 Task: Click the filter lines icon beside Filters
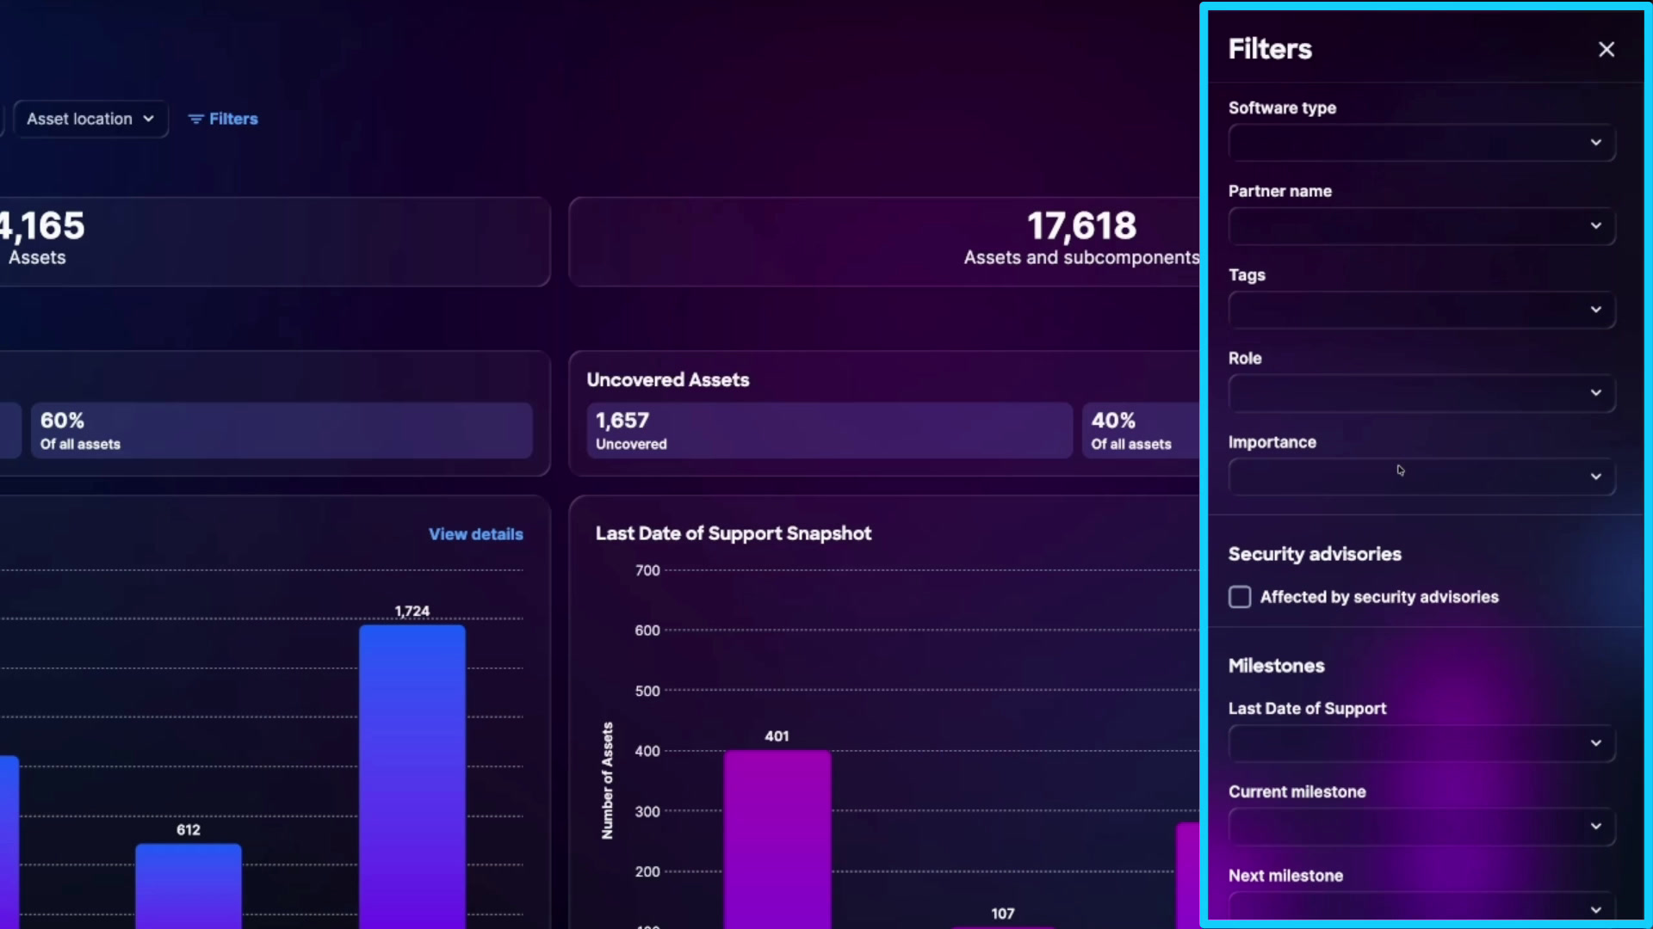(x=195, y=119)
